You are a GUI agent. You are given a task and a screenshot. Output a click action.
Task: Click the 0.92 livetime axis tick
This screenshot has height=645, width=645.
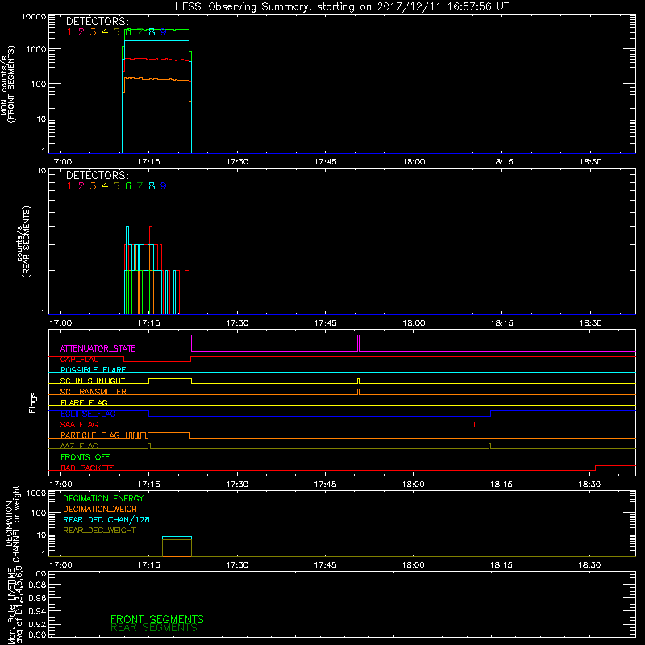(37, 624)
